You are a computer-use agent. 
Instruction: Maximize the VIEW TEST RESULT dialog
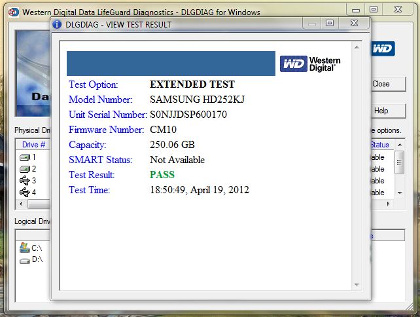point(330,24)
